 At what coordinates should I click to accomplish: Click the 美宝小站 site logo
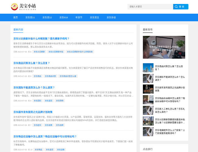(x=24, y=7)
